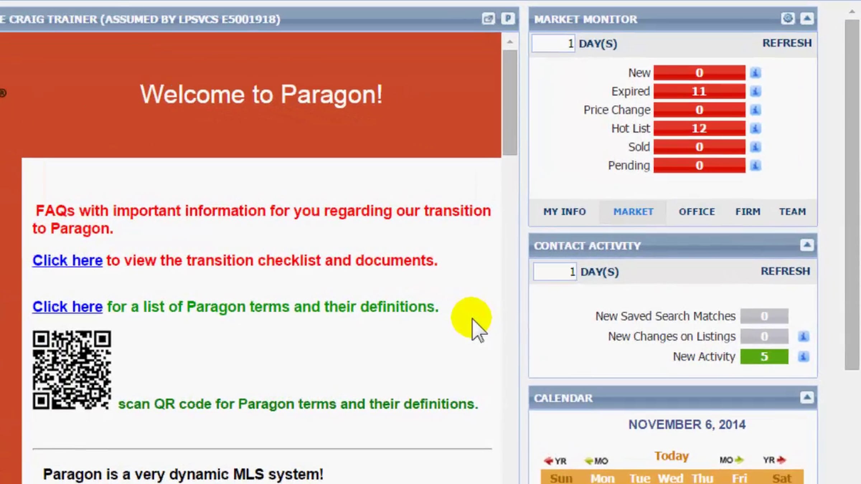The height and width of the screenshot is (484, 861).
Task: Click info icon beside New Changes on Listings
Action: coord(803,336)
